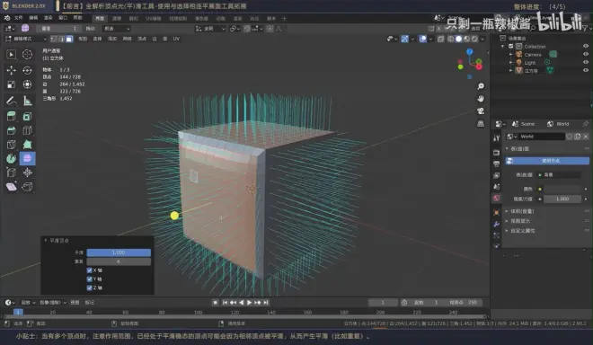The height and width of the screenshot is (345, 593).
Task: Click the zoom magnifier viewport icon
Action: (481, 86)
